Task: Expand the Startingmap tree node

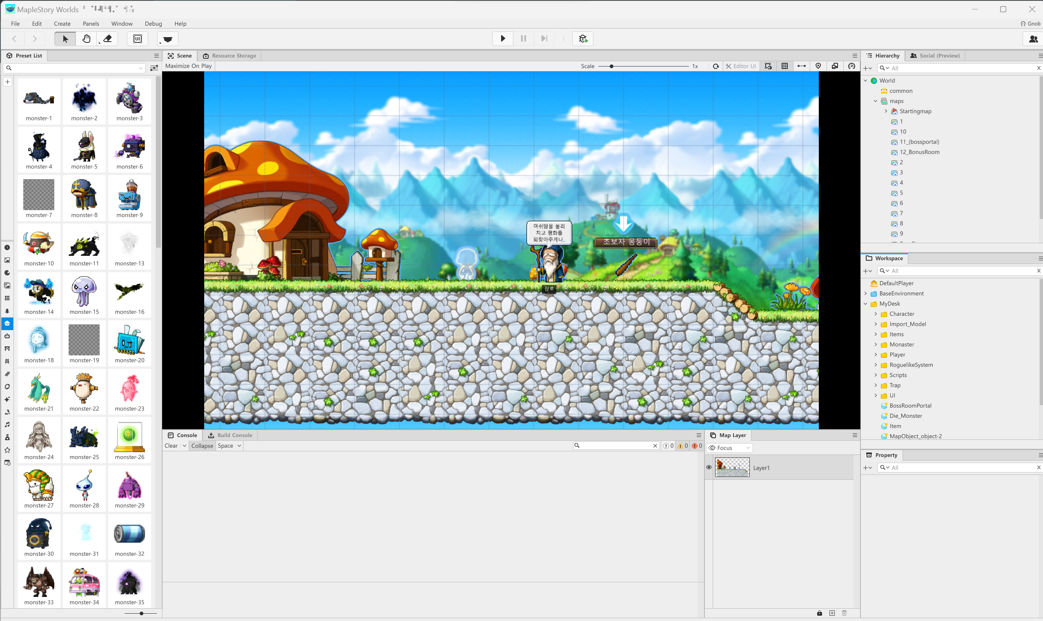Action: [885, 111]
